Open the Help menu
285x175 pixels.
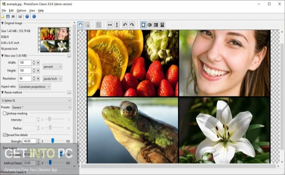point(41,10)
